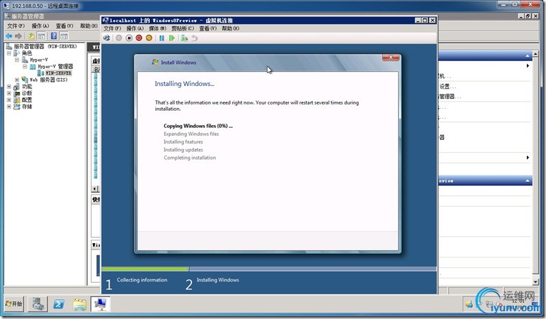Open the upper submenu arrow in actions pane
The image size is (546, 319).
pos(528,66)
